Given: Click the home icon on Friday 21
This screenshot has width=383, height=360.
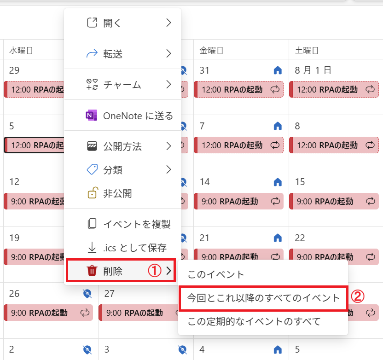Looking at the screenshot, I should click(278, 238).
